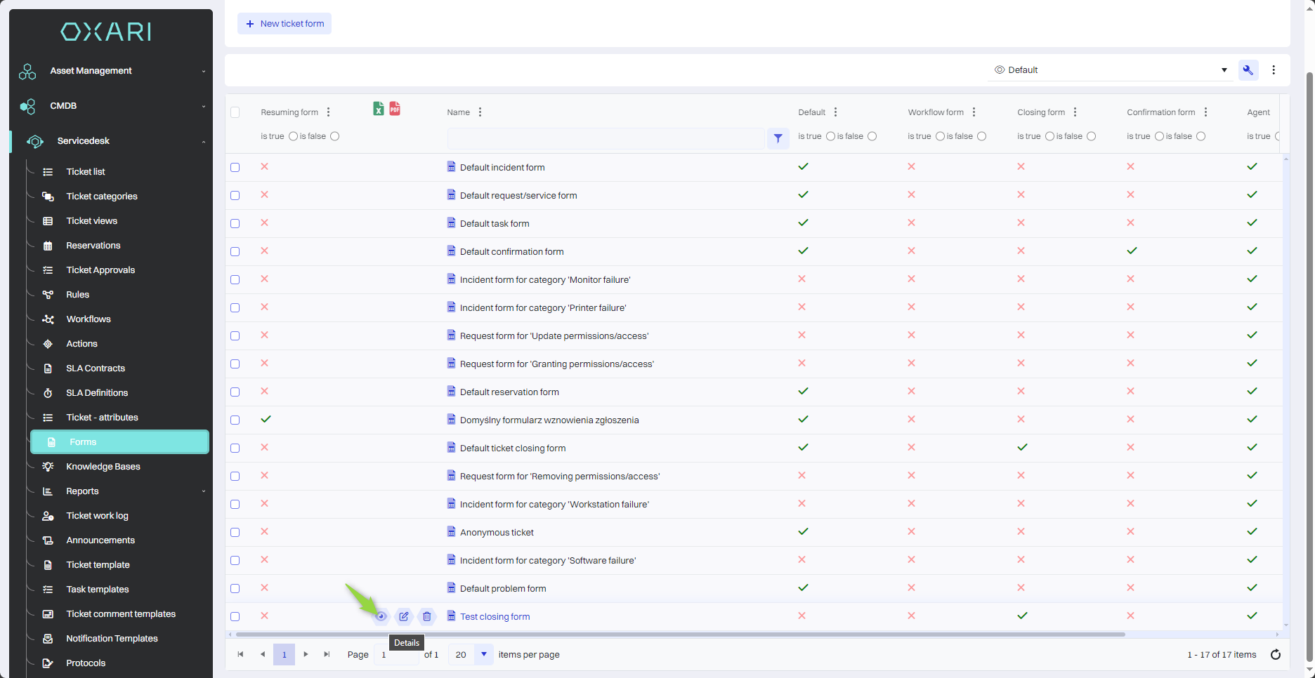Check the select-all checkbox in table header

coord(235,112)
